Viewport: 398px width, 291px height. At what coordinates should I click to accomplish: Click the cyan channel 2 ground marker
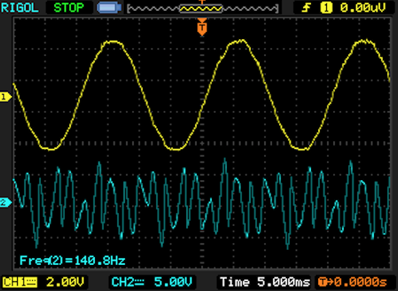(5, 203)
